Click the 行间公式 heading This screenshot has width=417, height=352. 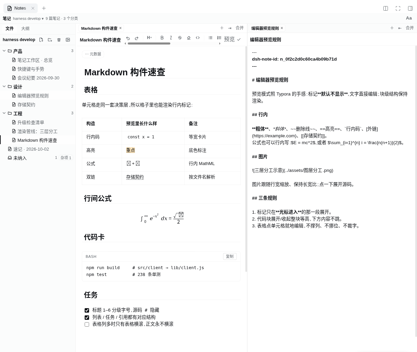98,199
